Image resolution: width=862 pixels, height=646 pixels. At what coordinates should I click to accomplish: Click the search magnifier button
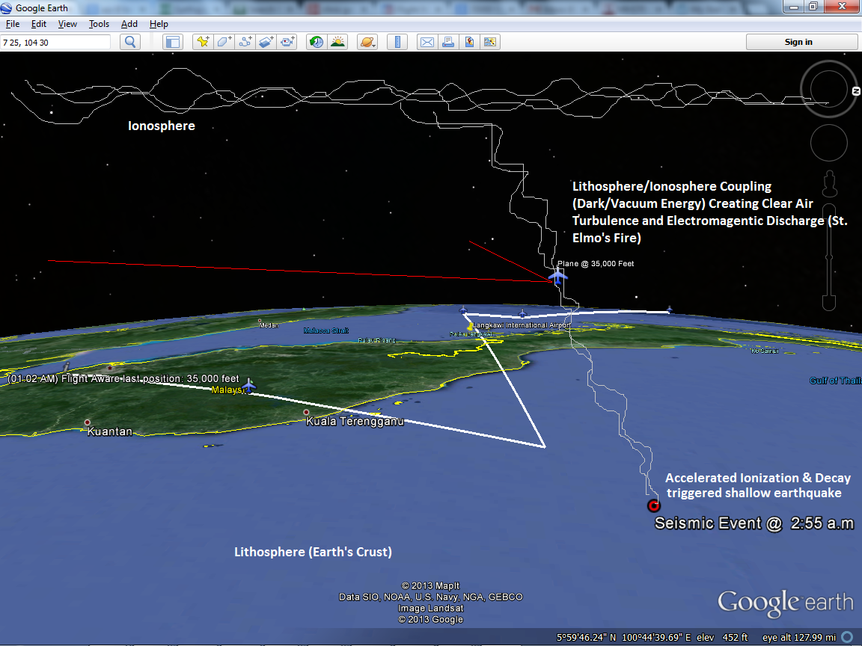coord(130,42)
